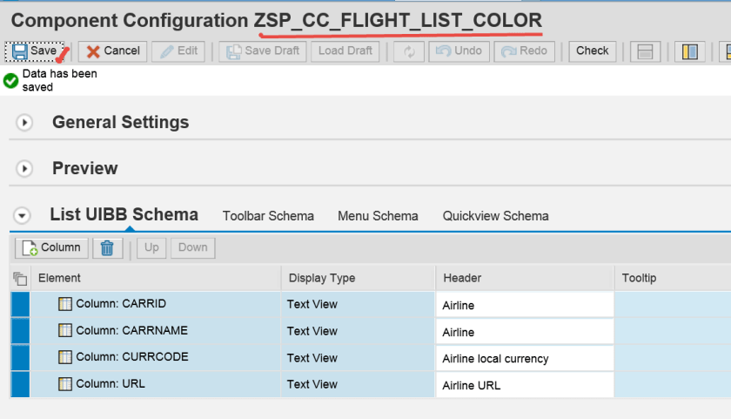Viewport: 731px width, 419px height.
Task: Open the Menu Schema tab
Action: [378, 216]
